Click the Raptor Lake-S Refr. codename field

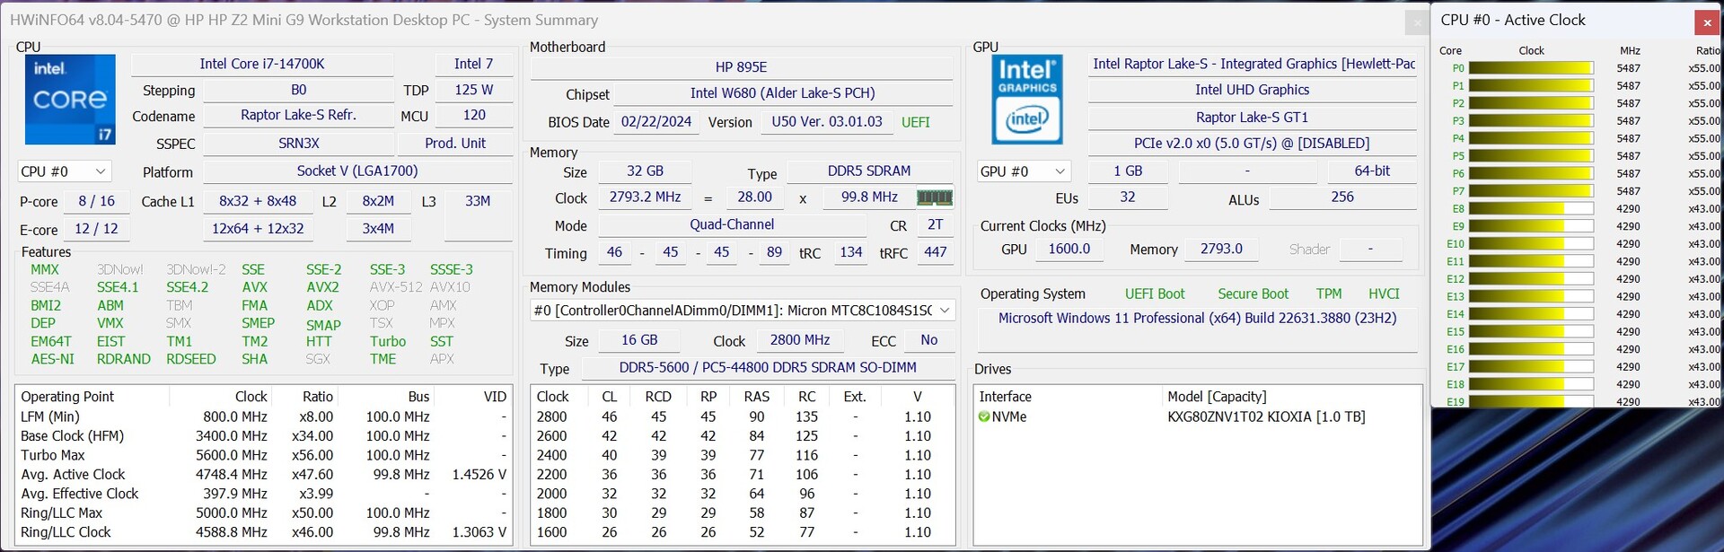[298, 116]
